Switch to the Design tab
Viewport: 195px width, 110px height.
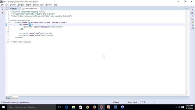(x=9, y=98)
